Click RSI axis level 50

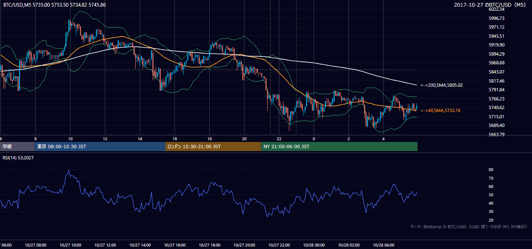tap(491, 195)
